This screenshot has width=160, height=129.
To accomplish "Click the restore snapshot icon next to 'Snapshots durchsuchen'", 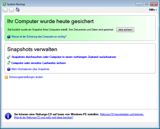I will (9, 57).
